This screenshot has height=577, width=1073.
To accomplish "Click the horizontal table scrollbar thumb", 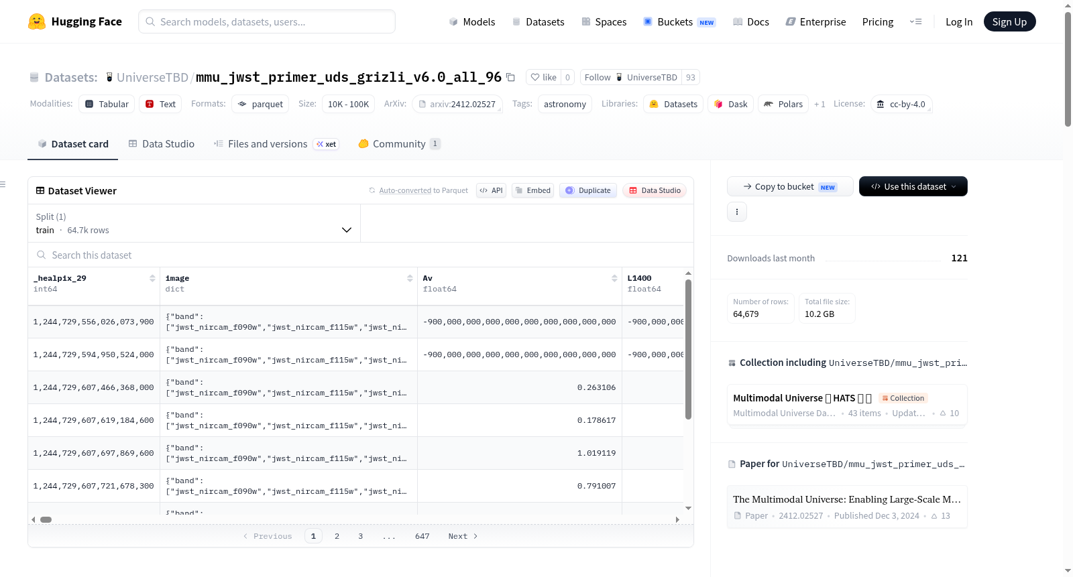I will pos(46,519).
